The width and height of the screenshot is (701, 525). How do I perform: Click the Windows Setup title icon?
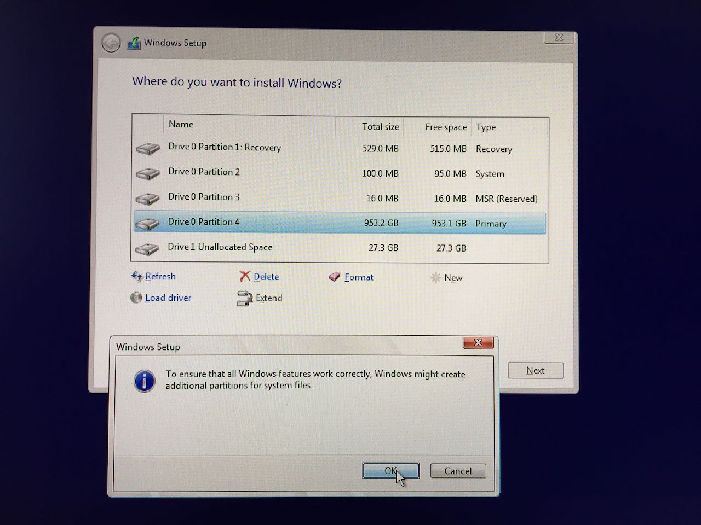134,43
